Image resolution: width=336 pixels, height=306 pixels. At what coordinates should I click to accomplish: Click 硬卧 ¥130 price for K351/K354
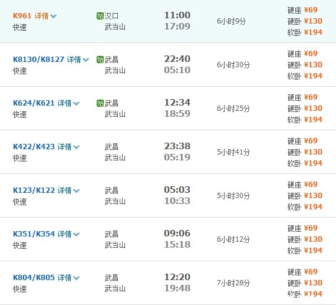coord(305,239)
